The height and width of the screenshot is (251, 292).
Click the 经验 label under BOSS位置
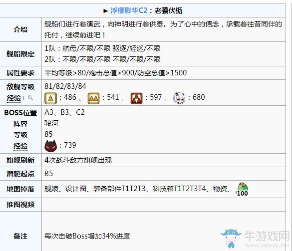(x=20, y=146)
